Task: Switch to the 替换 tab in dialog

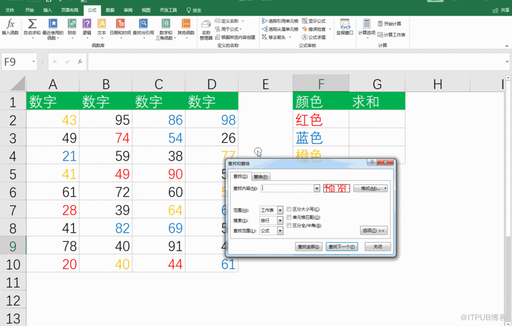Action: pyautogui.click(x=261, y=177)
